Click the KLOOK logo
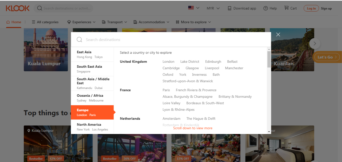Screen dimensions: 342x162 (18, 8)
